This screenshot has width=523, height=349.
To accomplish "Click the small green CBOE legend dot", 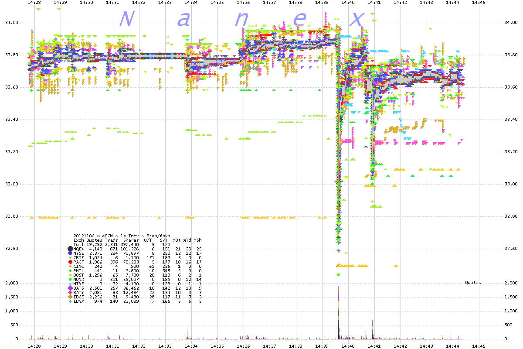I will pos(70,257).
